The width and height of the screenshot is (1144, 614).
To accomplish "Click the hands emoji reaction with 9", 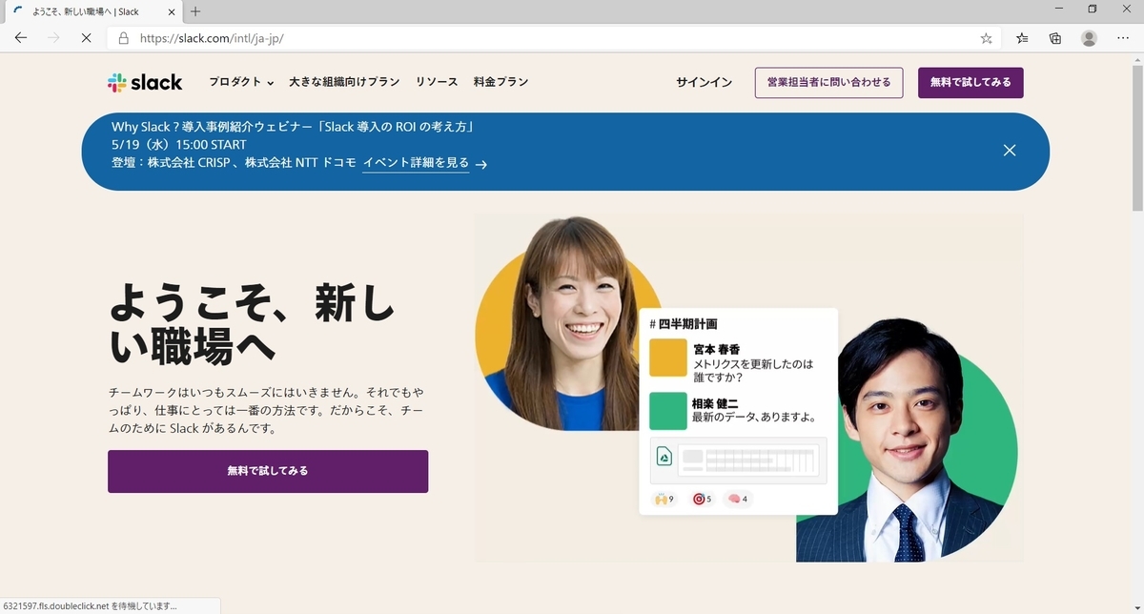I will 664,499.
